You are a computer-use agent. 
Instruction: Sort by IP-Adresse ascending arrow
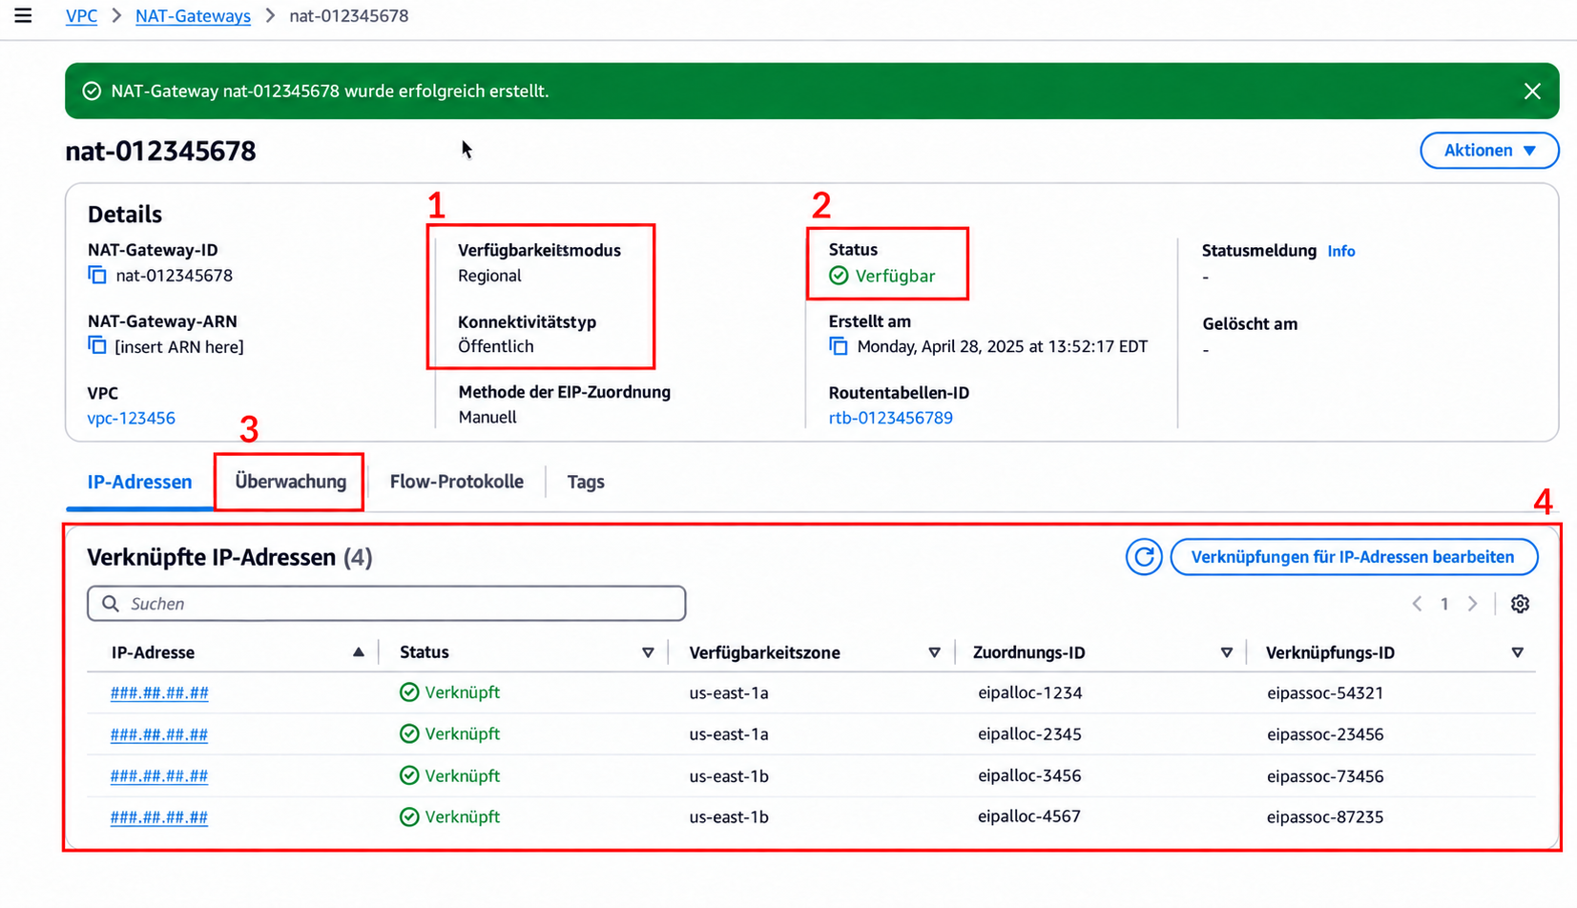coord(359,652)
